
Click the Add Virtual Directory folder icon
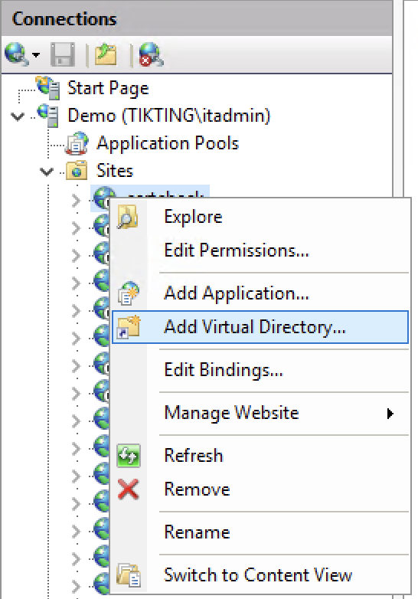[129, 327]
